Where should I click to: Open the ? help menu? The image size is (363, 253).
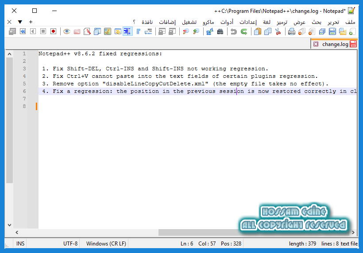pos(134,22)
